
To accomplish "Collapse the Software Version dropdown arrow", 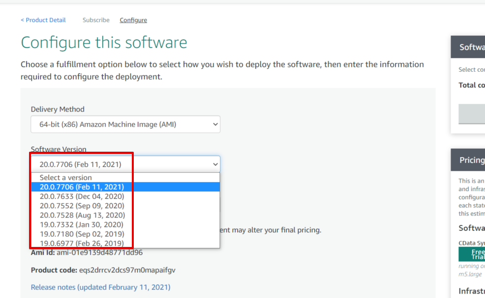I will tap(215, 164).
